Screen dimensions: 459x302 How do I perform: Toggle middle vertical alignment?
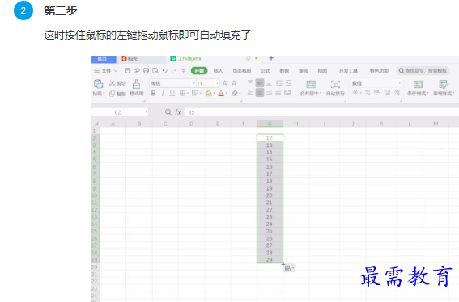(260, 83)
